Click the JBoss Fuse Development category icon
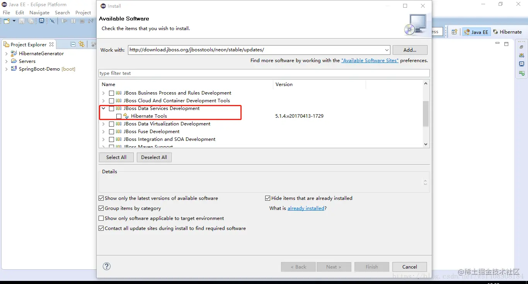528x284 pixels. click(x=119, y=132)
